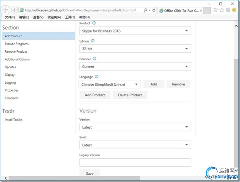Expand the Build dropdown showing Latest
This screenshot has width=240, height=182.
tap(135, 145)
